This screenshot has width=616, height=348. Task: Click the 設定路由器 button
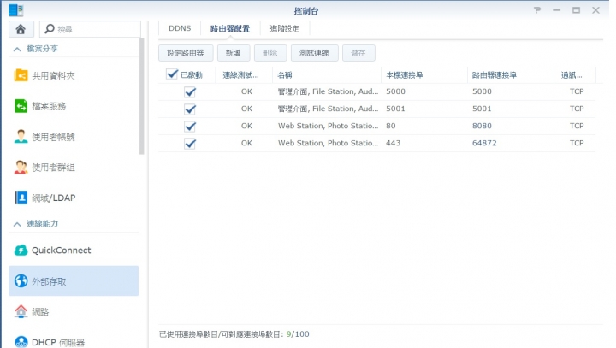186,53
